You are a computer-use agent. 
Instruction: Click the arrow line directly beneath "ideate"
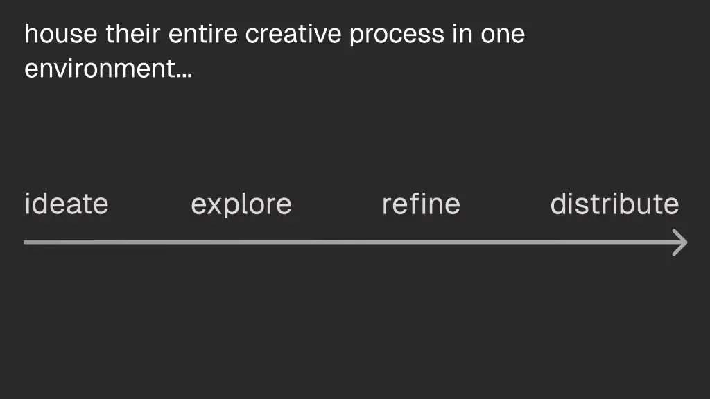point(67,242)
